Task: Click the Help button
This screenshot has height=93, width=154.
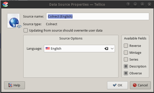Action: click(x=14, y=85)
